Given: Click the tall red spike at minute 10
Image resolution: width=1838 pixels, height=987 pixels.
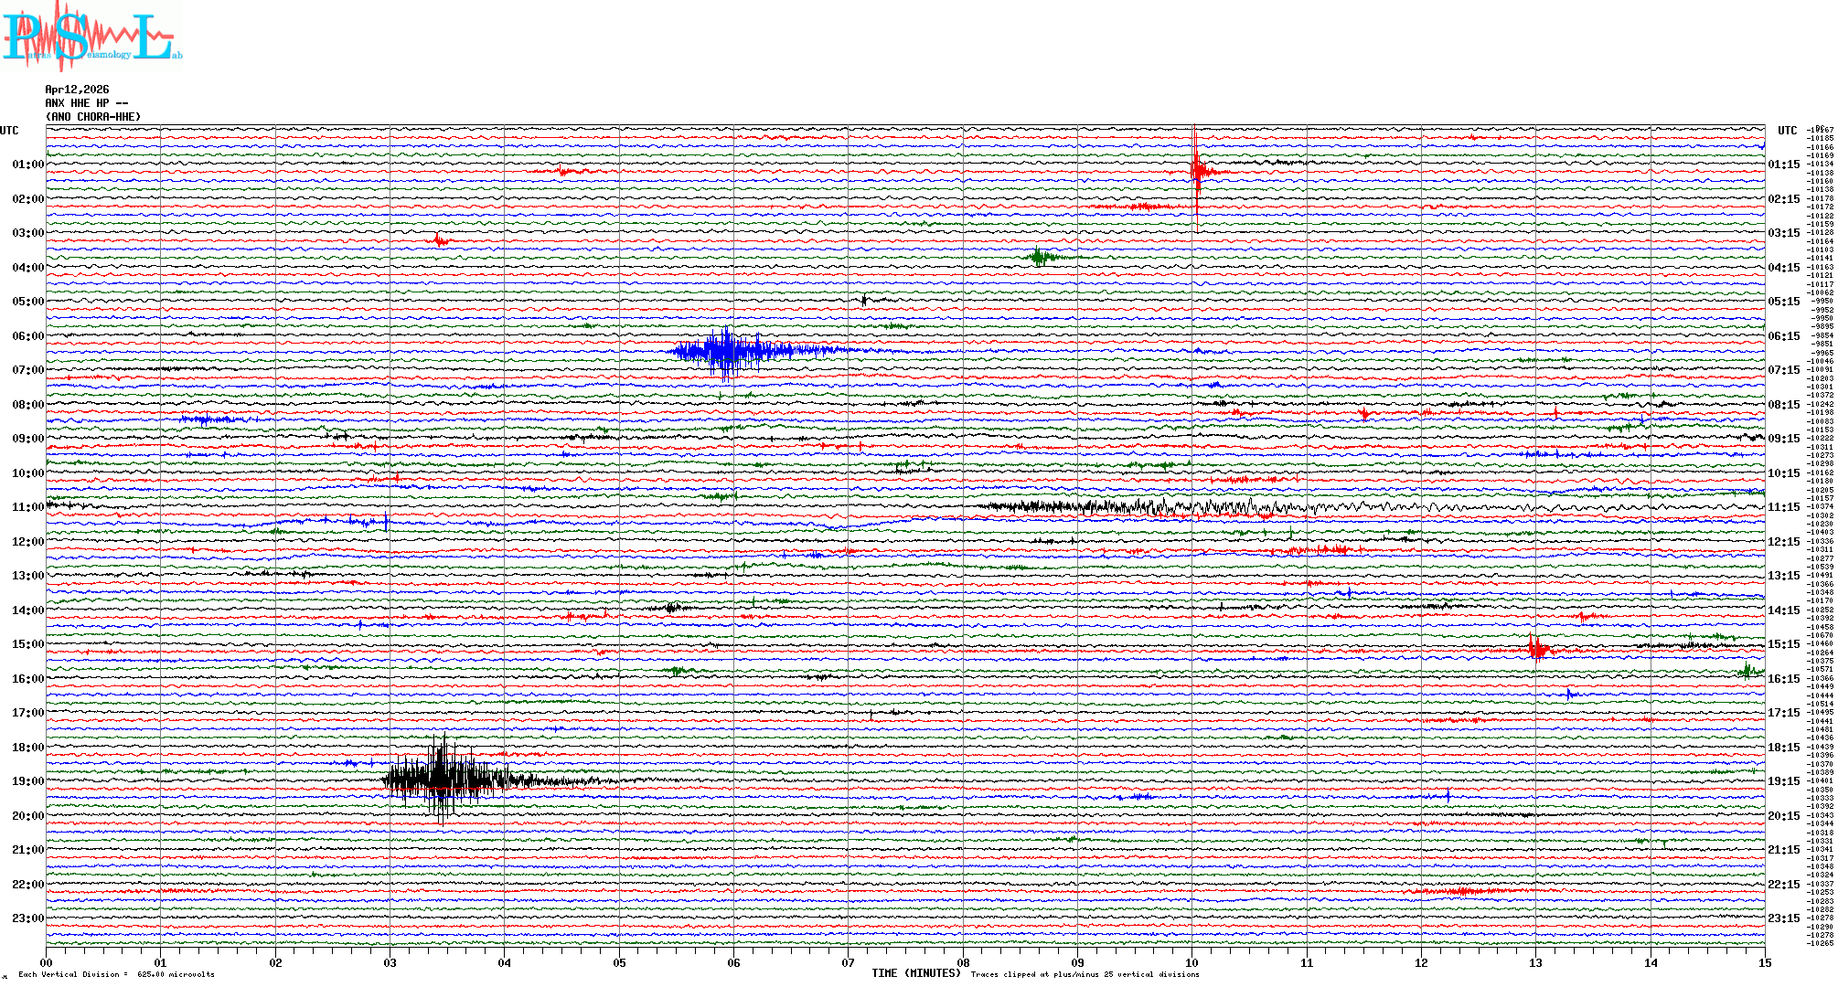Looking at the screenshot, I should [x=1195, y=169].
